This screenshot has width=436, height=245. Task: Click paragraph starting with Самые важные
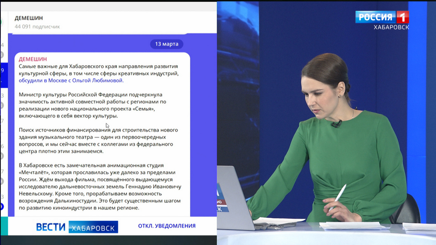tap(99, 70)
